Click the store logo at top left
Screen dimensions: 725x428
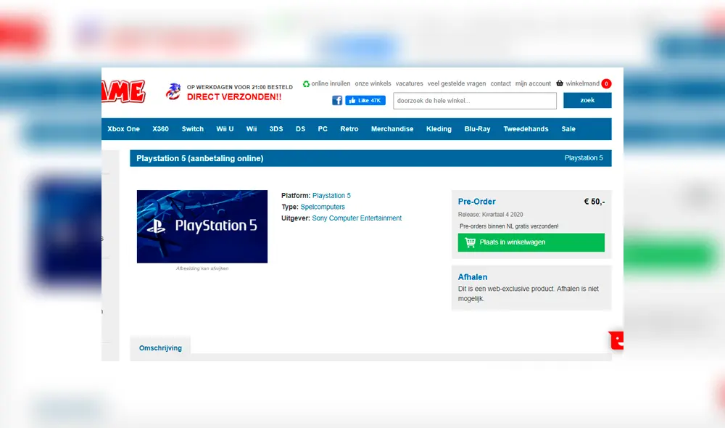click(x=127, y=91)
